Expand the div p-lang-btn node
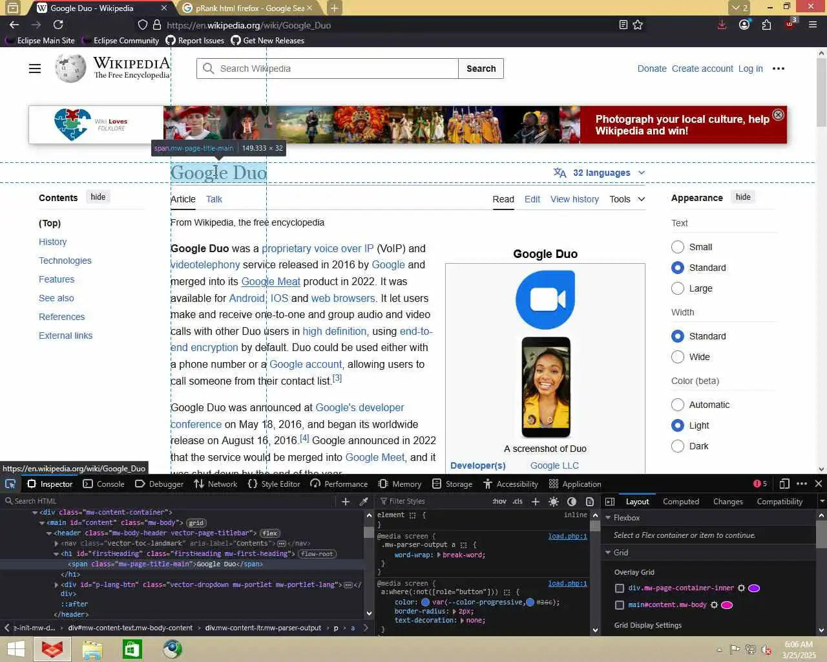Viewport: 827px width, 662px height. 56,585
